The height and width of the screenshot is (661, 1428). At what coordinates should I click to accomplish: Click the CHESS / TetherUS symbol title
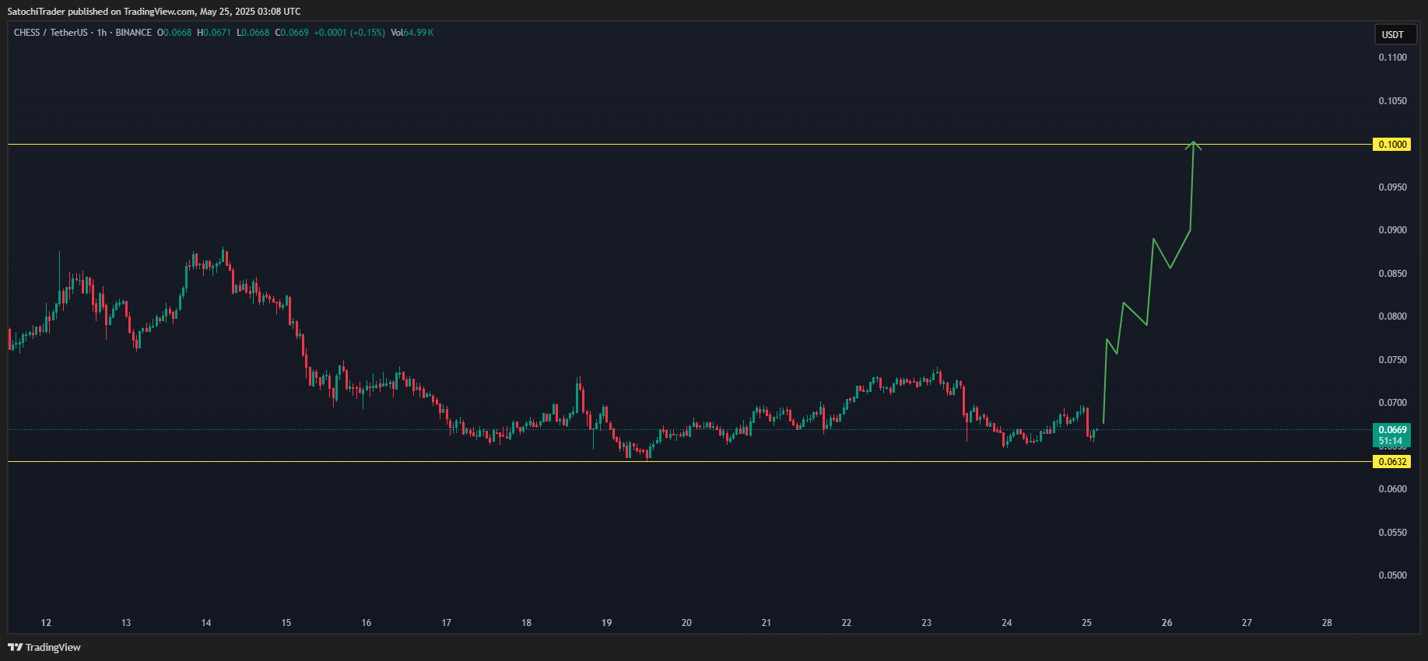coord(51,33)
